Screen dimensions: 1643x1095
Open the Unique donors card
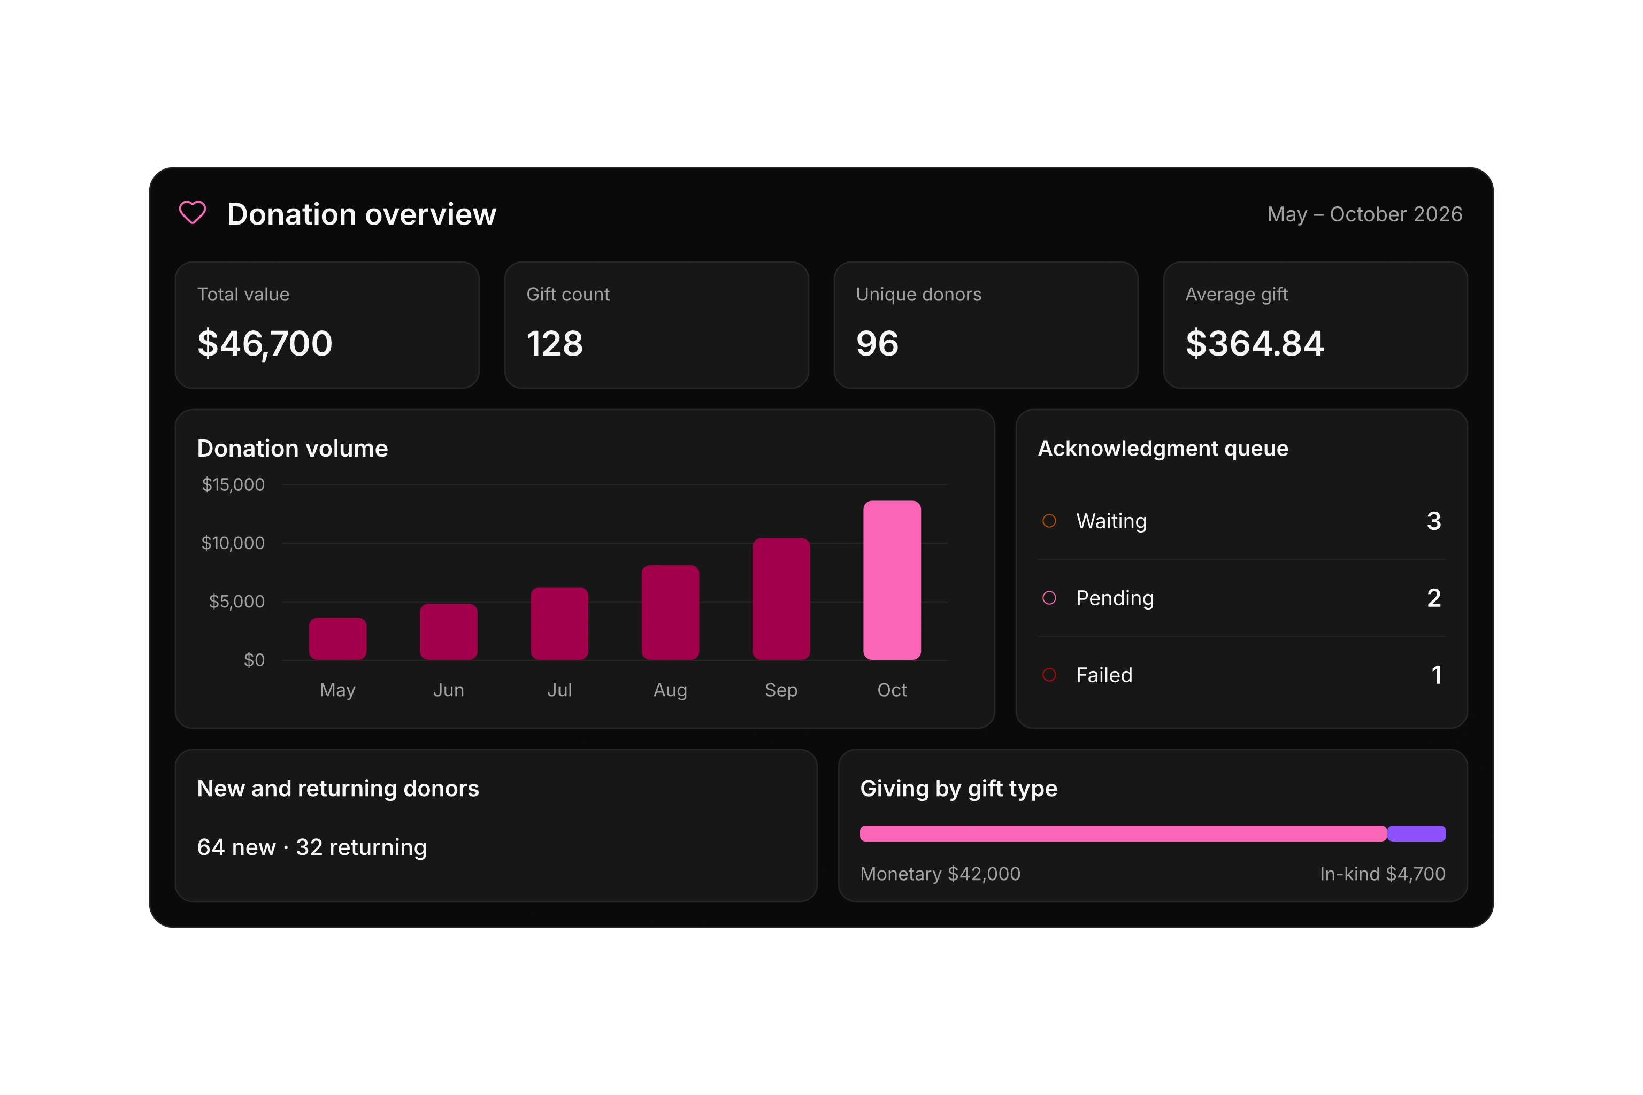coord(986,325)
